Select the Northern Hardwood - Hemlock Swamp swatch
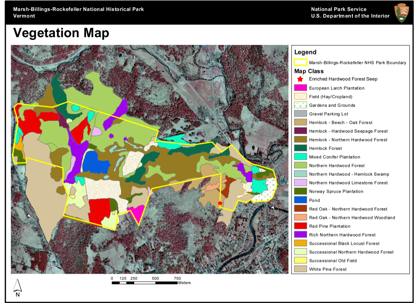The width and height of the screenshot is (416, 303). pos(300,174)
